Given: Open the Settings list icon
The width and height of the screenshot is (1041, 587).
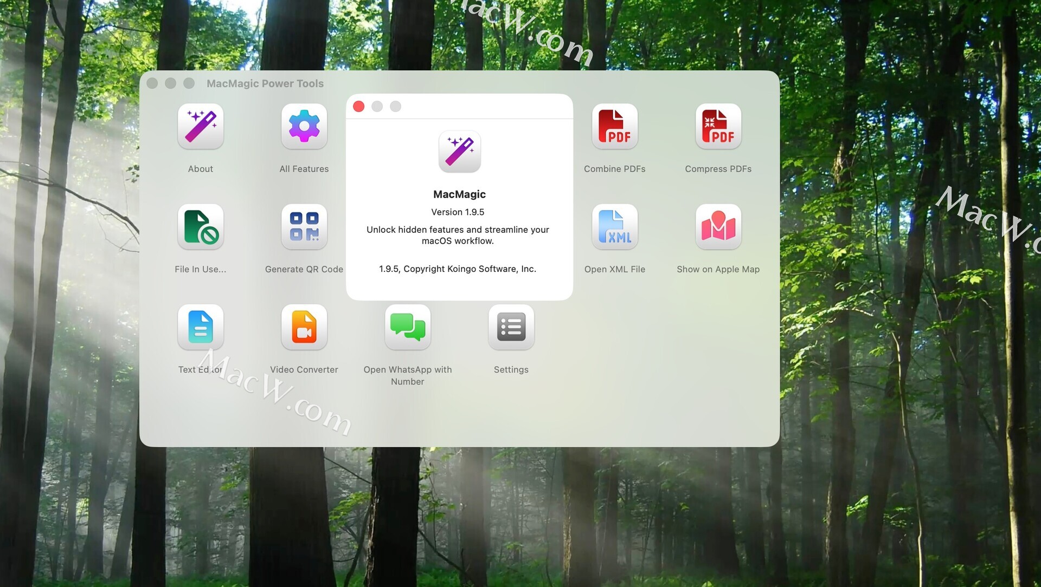Looking at the screenshot, I should pos(511,327).
